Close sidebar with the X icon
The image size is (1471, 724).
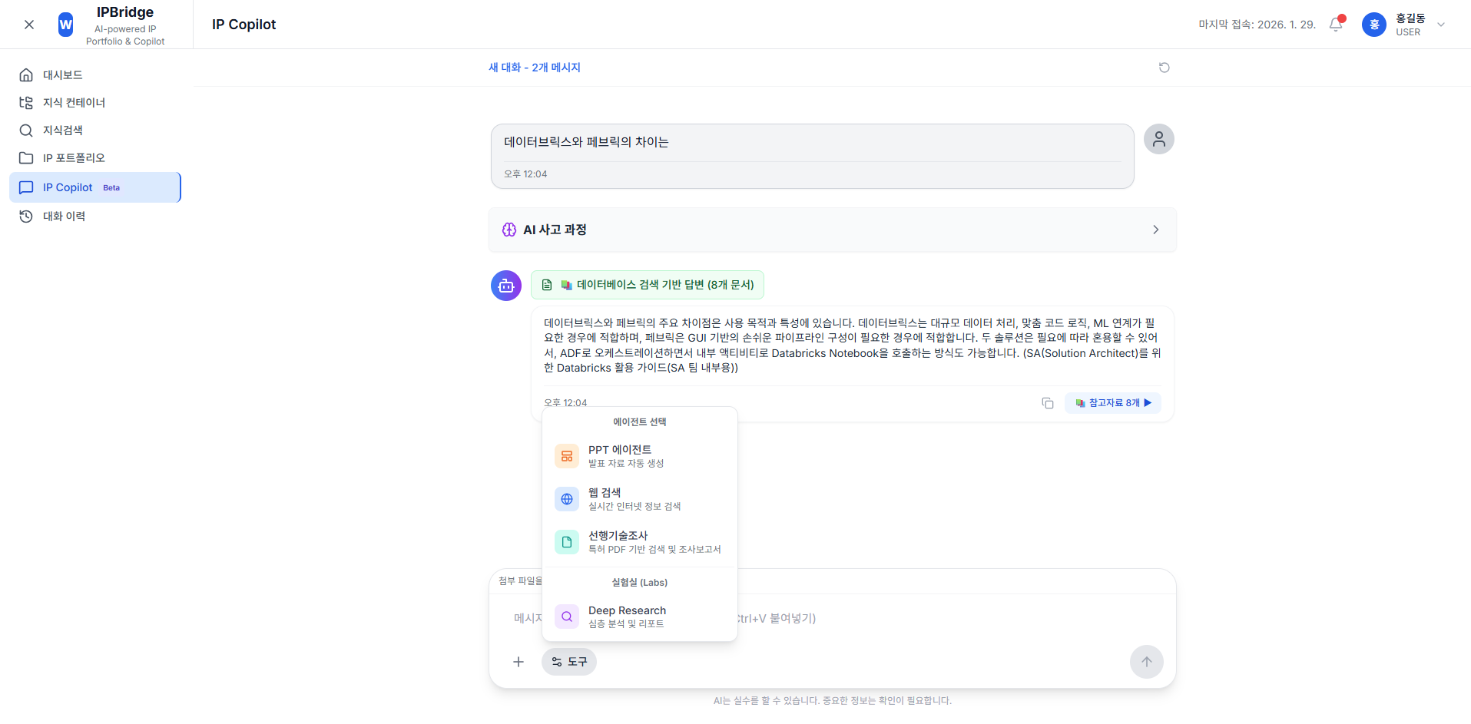coord(29,25)
